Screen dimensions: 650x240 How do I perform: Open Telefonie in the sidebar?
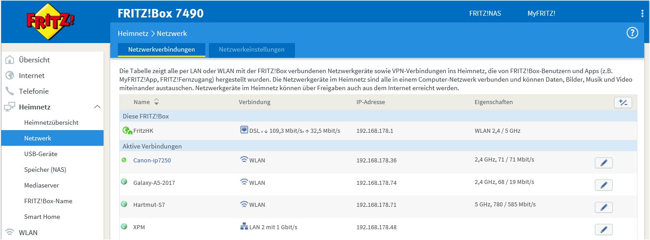(34, 91)
